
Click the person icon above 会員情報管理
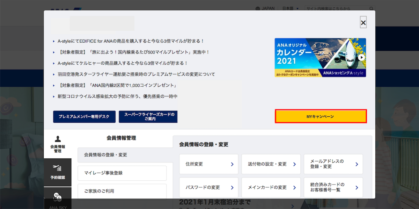tap(58, 139)
